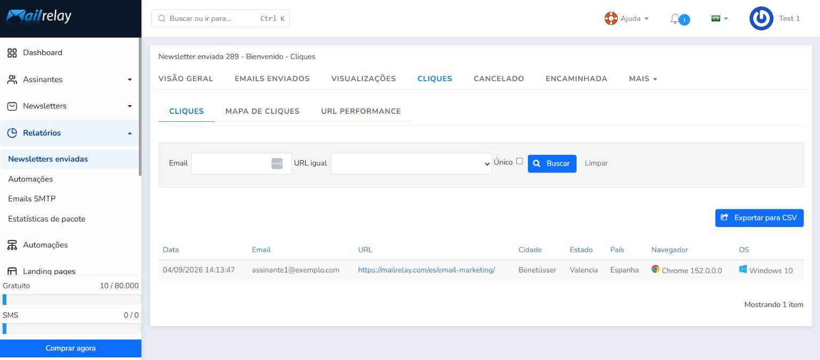Image resolution: width=820 pixels, height=360 pixels.
Task: Click the Test 1 avatar icon
Action: [x=762, y=19]
